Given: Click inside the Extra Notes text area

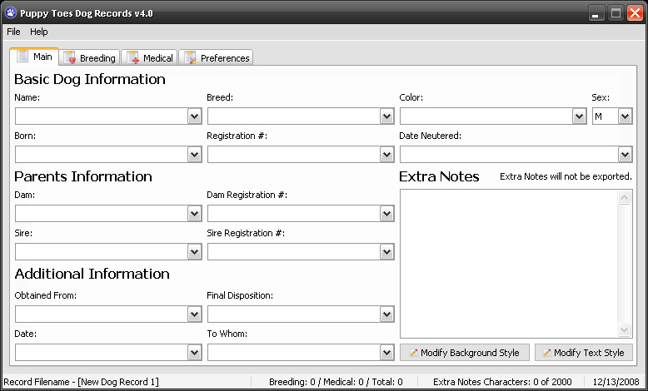Looking at the screenshot, I should coord(509,264).
